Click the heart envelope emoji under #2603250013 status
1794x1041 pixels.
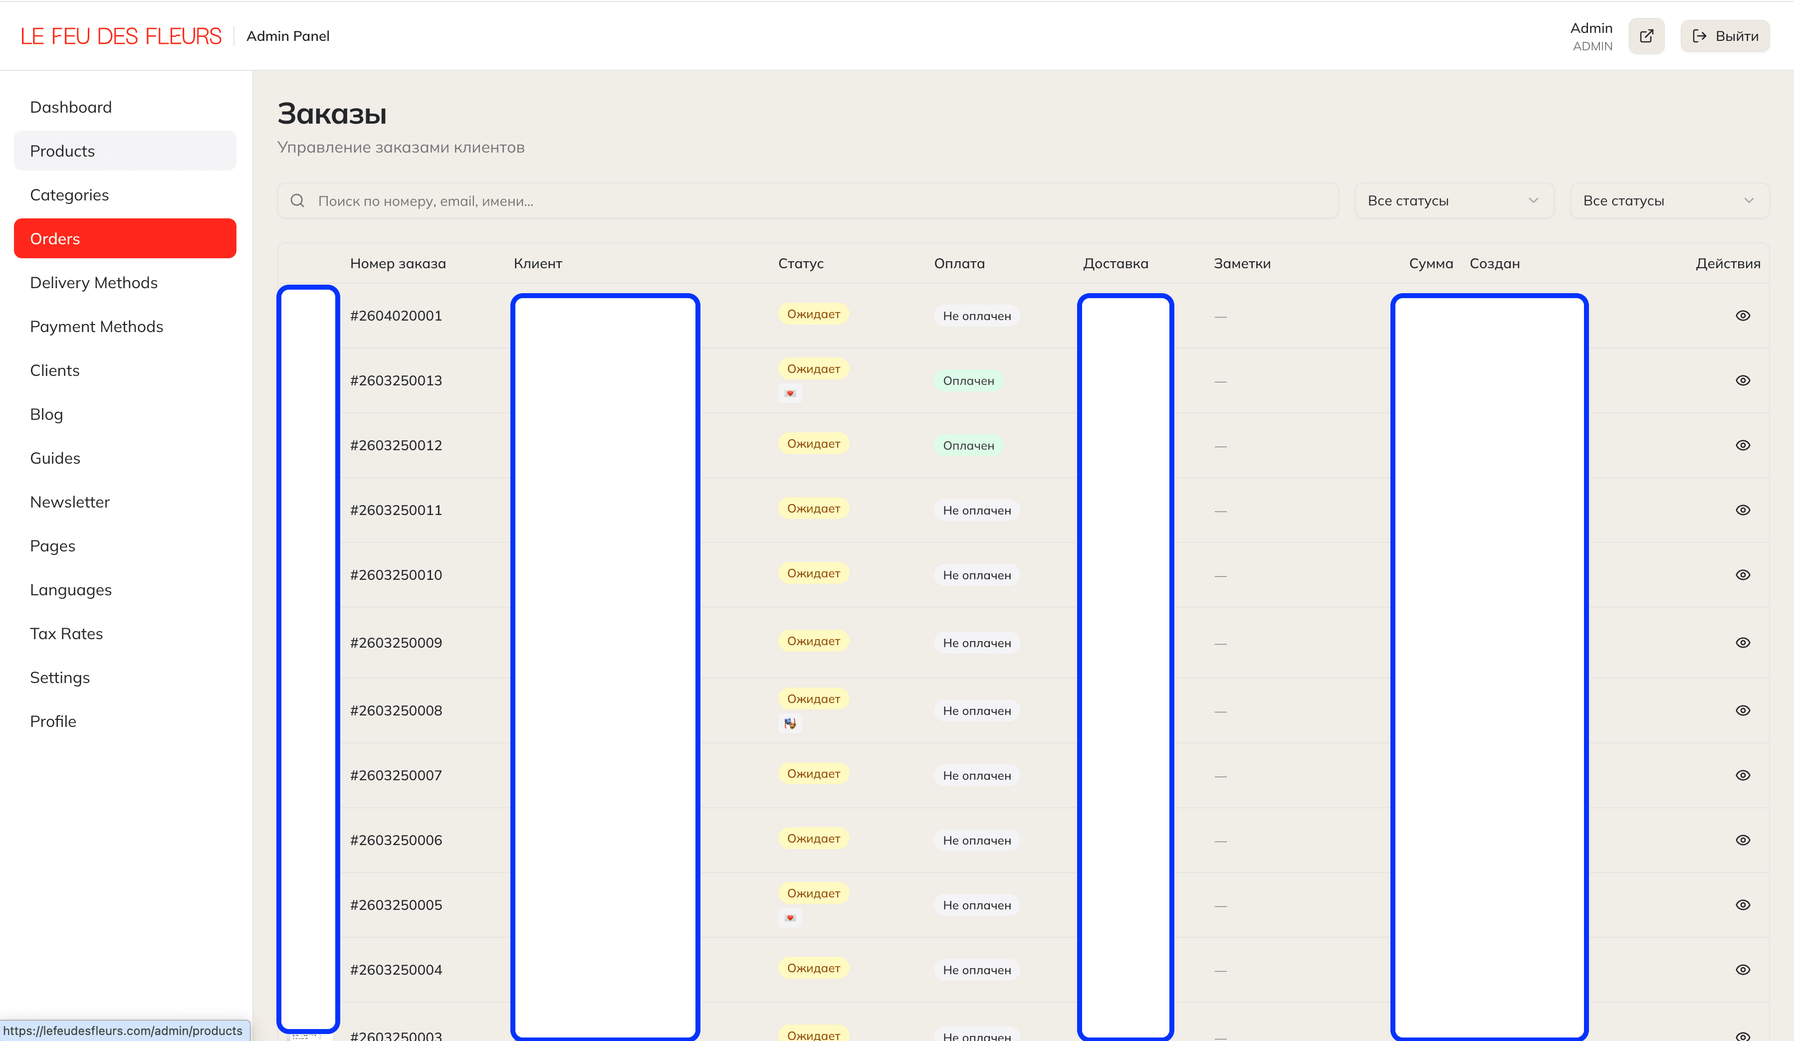790,393
